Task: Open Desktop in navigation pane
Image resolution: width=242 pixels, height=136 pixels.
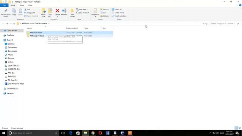Action: (11, 44)
